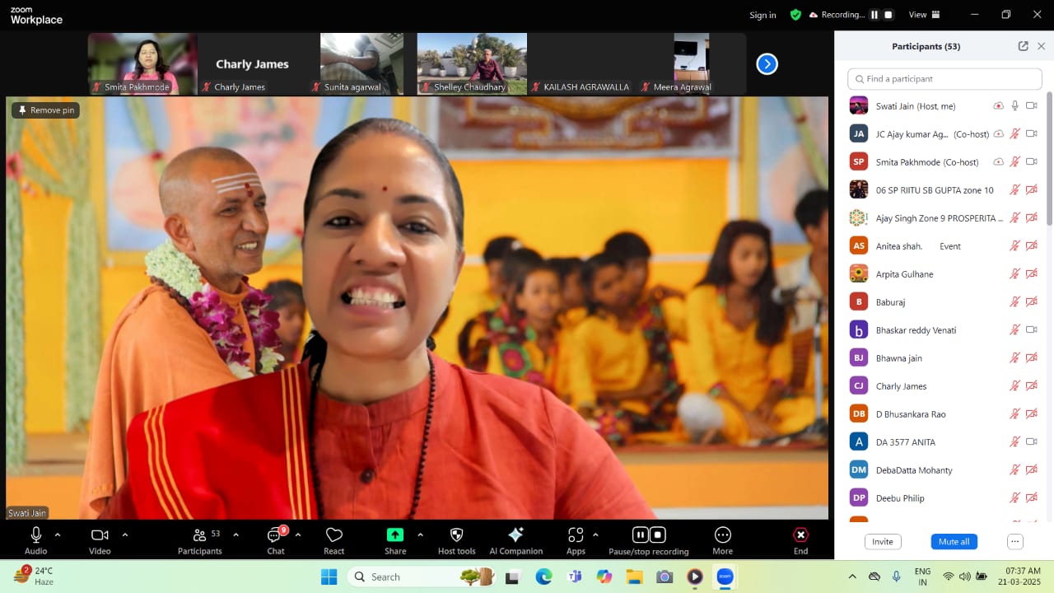Click the Find a participant search field

pos(944,79)
